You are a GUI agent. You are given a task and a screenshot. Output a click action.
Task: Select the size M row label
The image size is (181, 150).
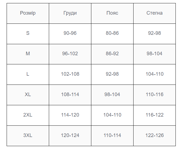point(28,54)
